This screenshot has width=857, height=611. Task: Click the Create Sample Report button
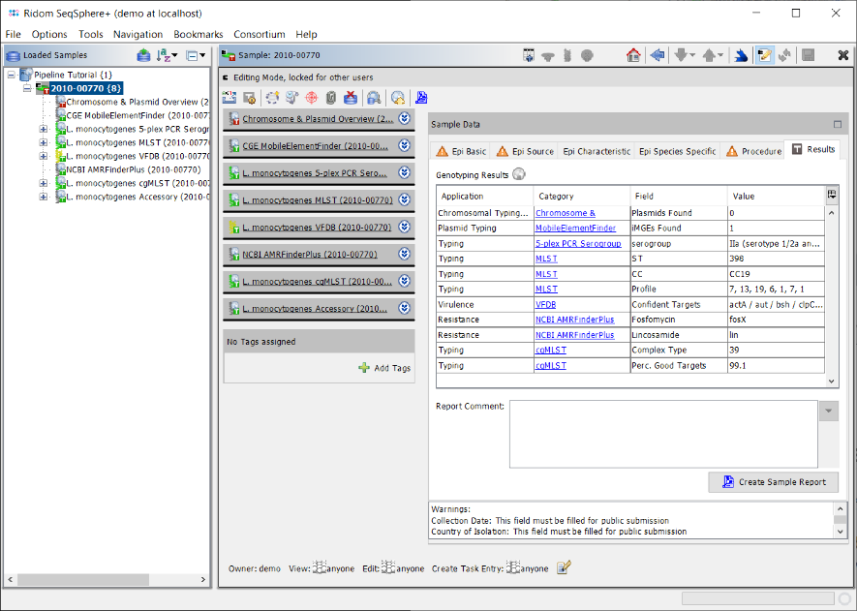[773, 482]
